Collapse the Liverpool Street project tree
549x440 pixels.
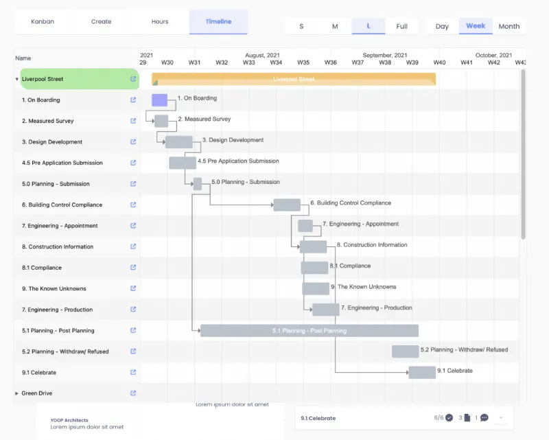click(x=16, y=79)
